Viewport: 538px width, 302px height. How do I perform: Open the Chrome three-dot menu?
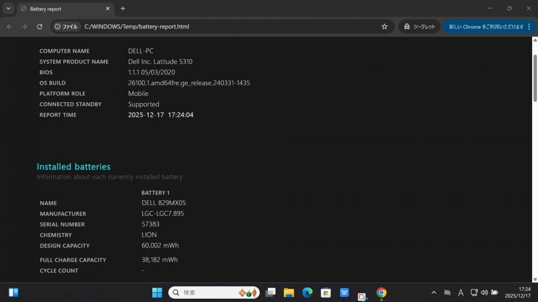click(x=529, y=26)
